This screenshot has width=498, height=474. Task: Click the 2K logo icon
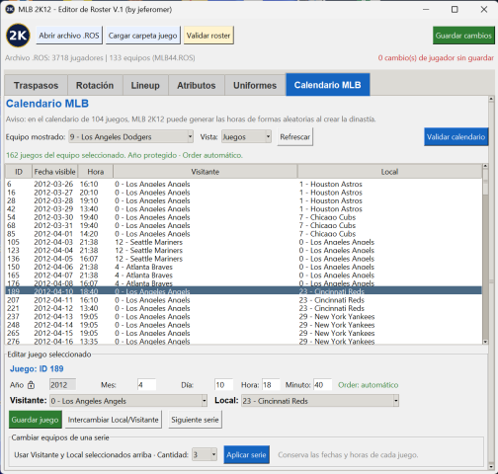[18, 36]
